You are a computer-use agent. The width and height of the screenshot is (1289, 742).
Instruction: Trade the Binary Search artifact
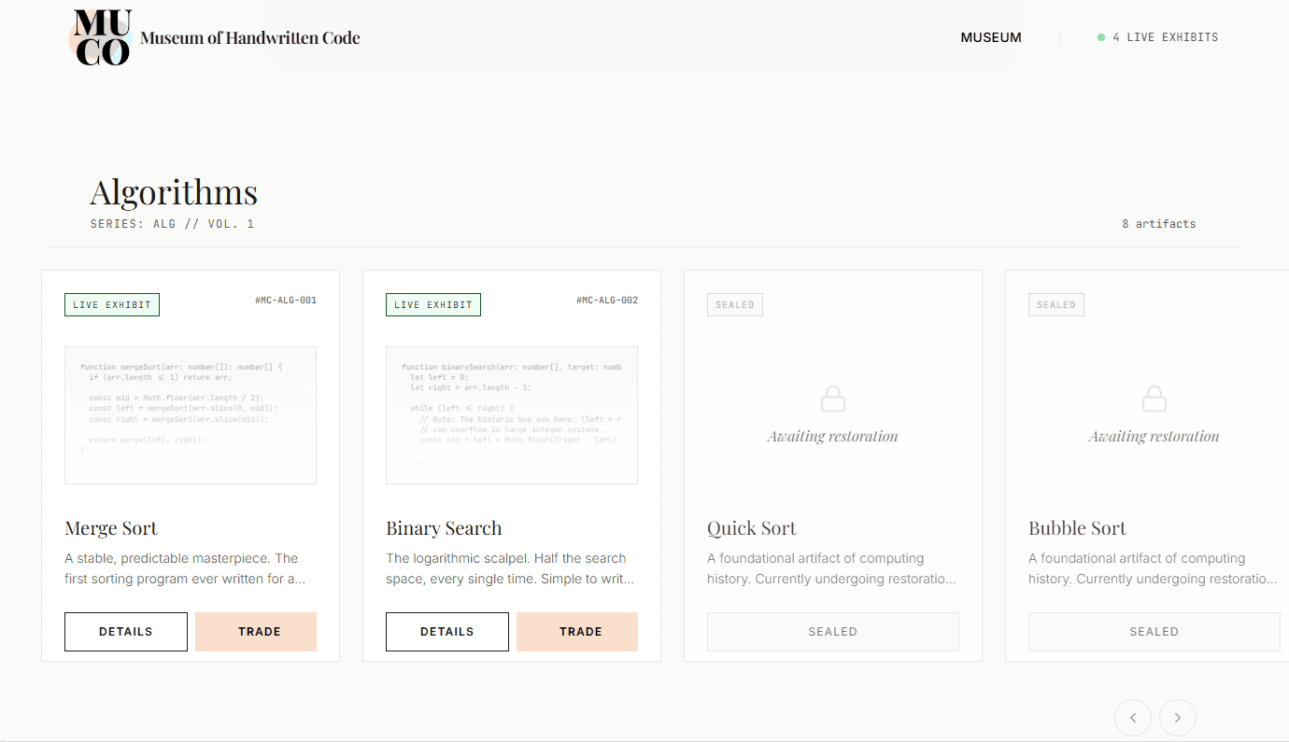point(577,631)
